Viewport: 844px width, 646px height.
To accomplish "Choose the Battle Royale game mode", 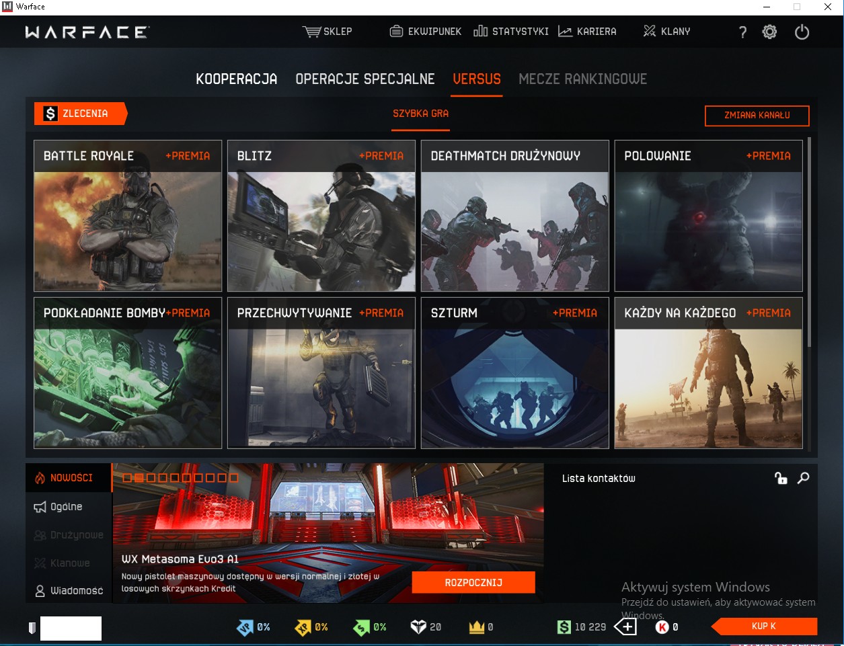I will (x=128, y=216).
